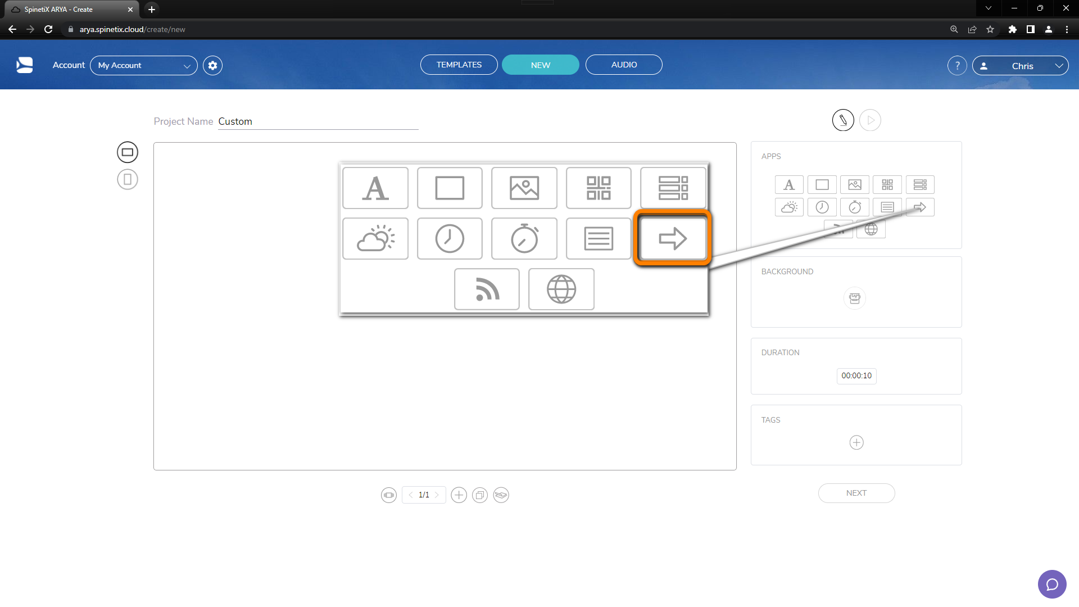This screenshot has height=607, width=1079.
Task: Open the Background image picker
Action: coord(855,298)
